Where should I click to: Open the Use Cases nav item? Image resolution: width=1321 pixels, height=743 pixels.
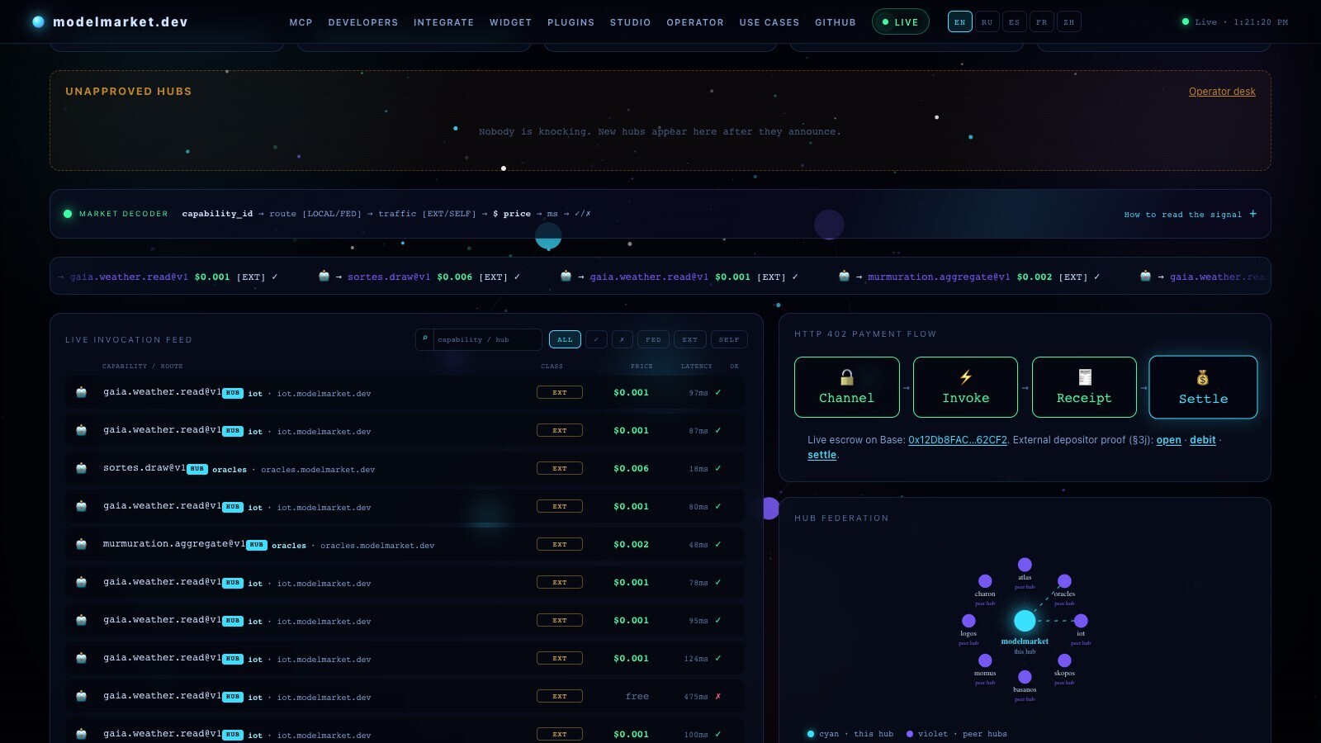click(x=769, y=22)
